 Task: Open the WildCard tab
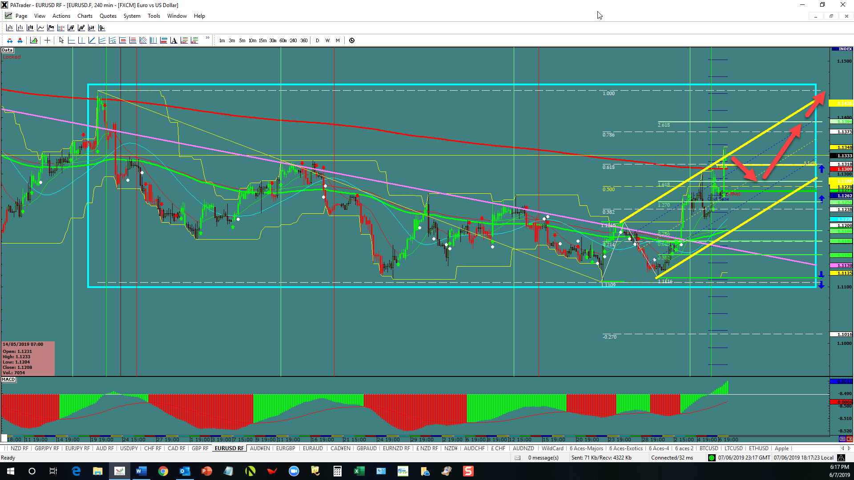click(552, 448)
